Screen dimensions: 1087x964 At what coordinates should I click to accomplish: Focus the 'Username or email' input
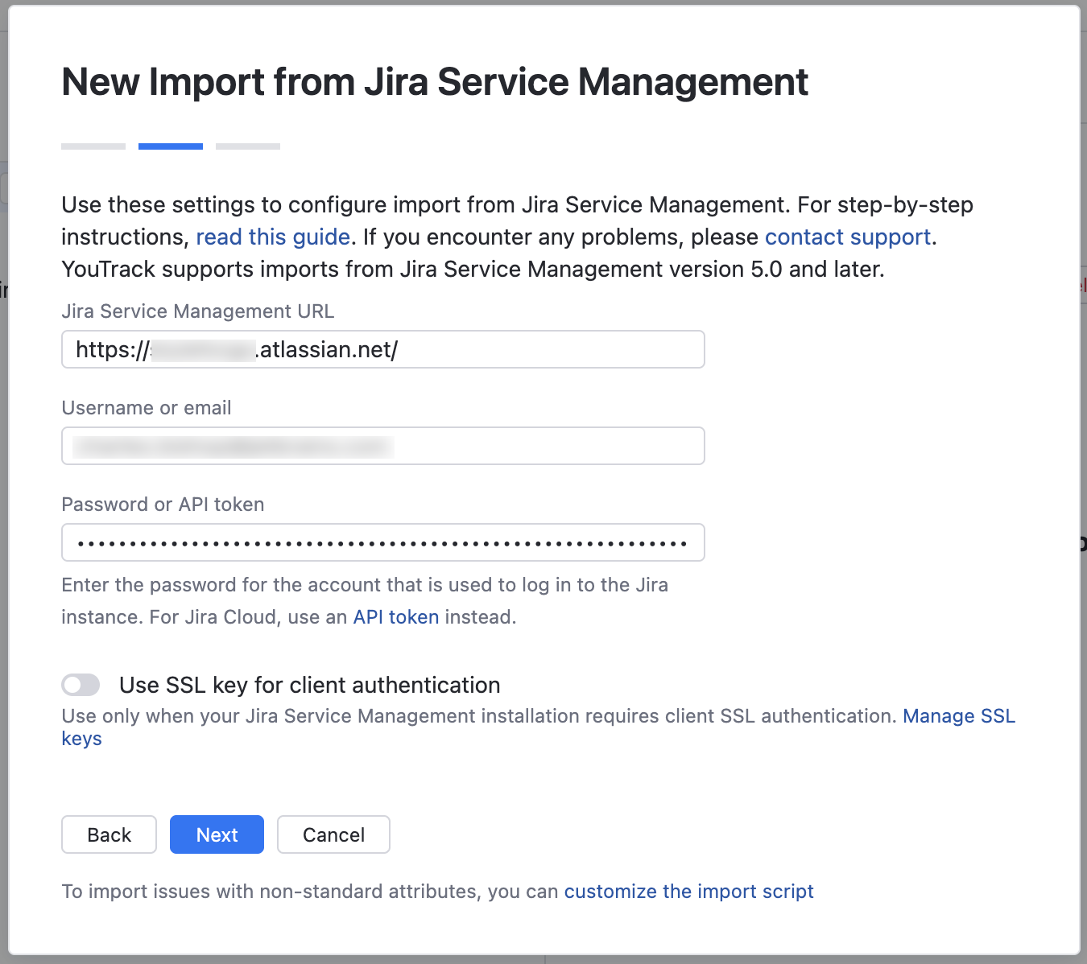pyautogui.click(x=382, y=446)
